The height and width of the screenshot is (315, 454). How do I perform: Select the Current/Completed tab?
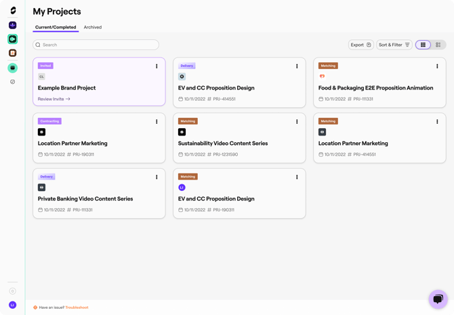[56, 27]
